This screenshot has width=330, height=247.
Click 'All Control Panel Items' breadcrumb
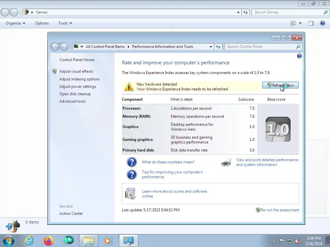tap(105, 47)
